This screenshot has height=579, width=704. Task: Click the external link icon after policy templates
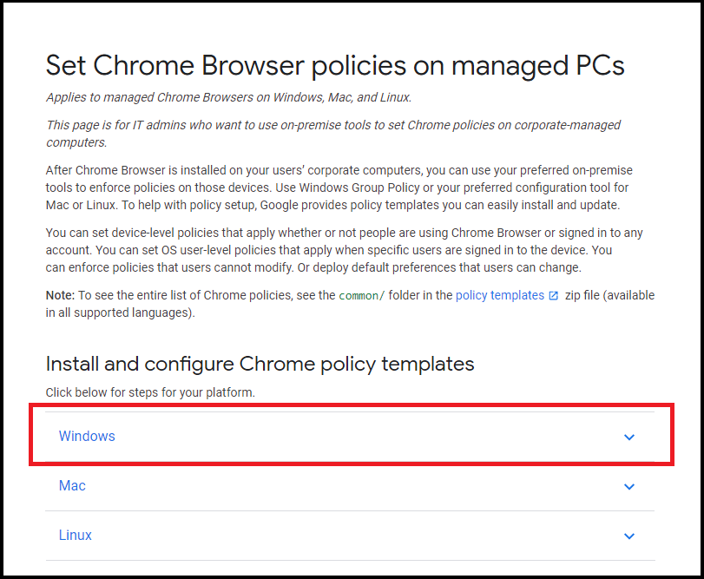coord(554,296)
